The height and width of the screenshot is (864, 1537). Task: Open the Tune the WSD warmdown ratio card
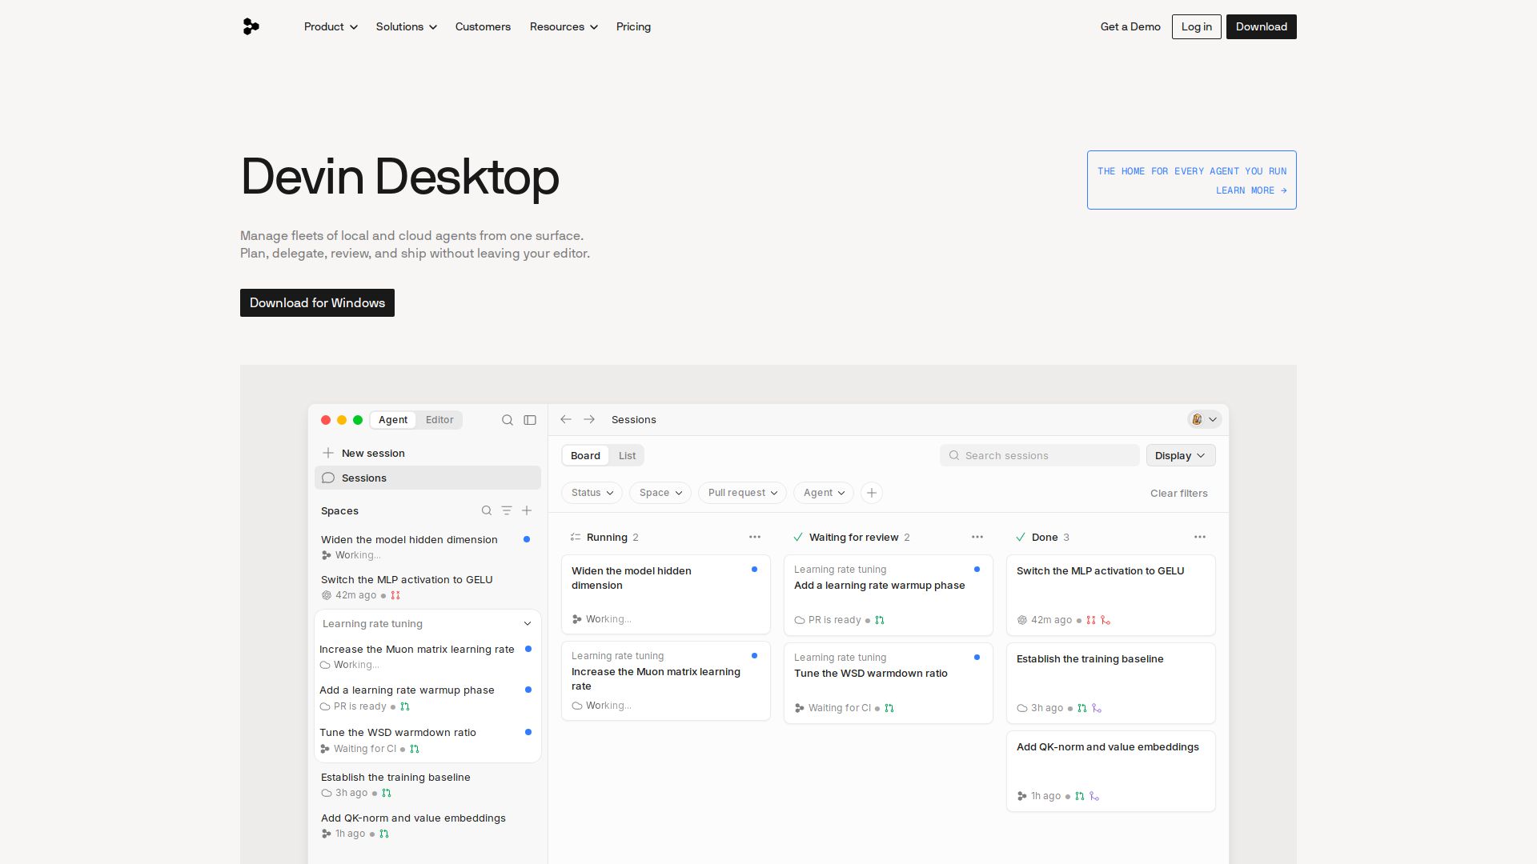point(889,683)
